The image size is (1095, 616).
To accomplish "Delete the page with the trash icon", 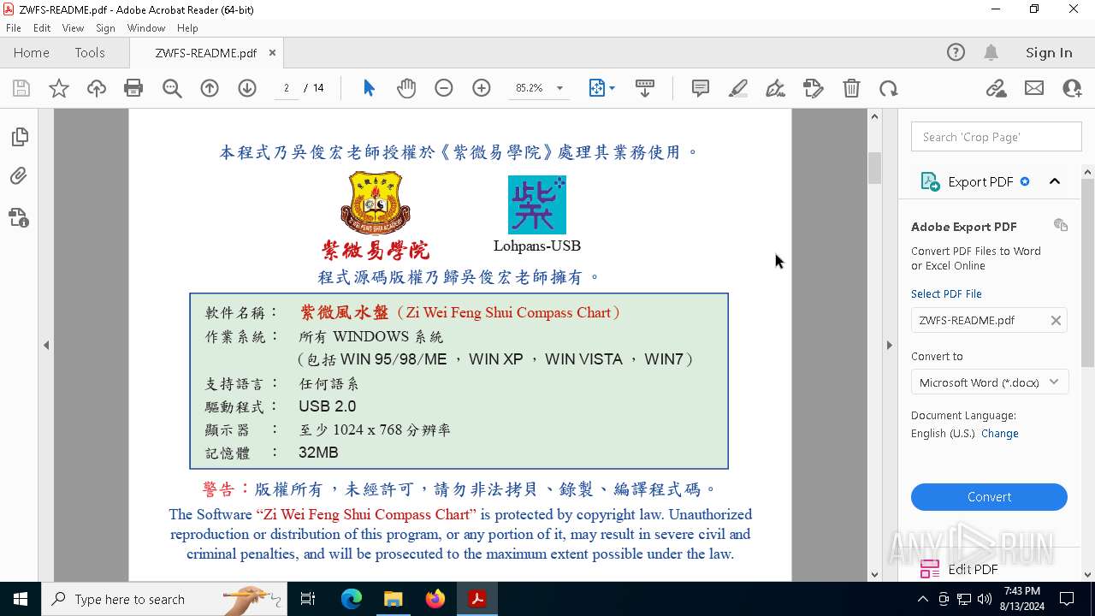I will click(851, 88).
